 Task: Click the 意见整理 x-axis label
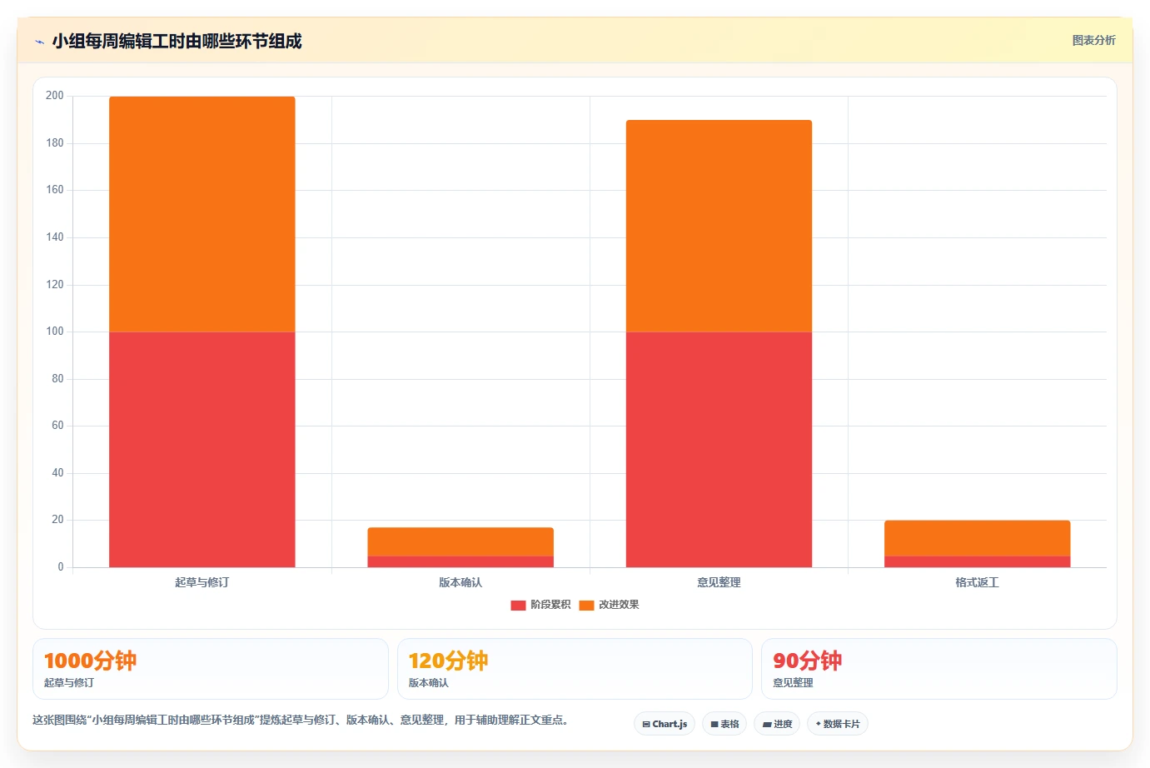coord(719,582)
